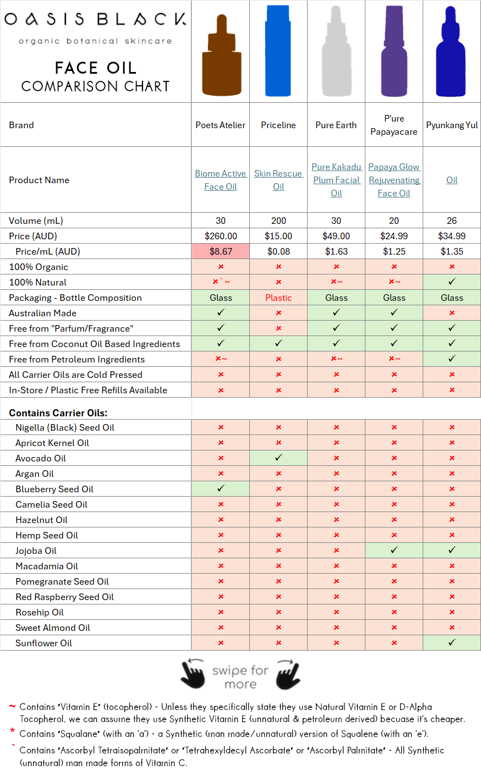Click the brown Poets Atelier bottle image
The image size is (481, 770).
coord(221,56)
